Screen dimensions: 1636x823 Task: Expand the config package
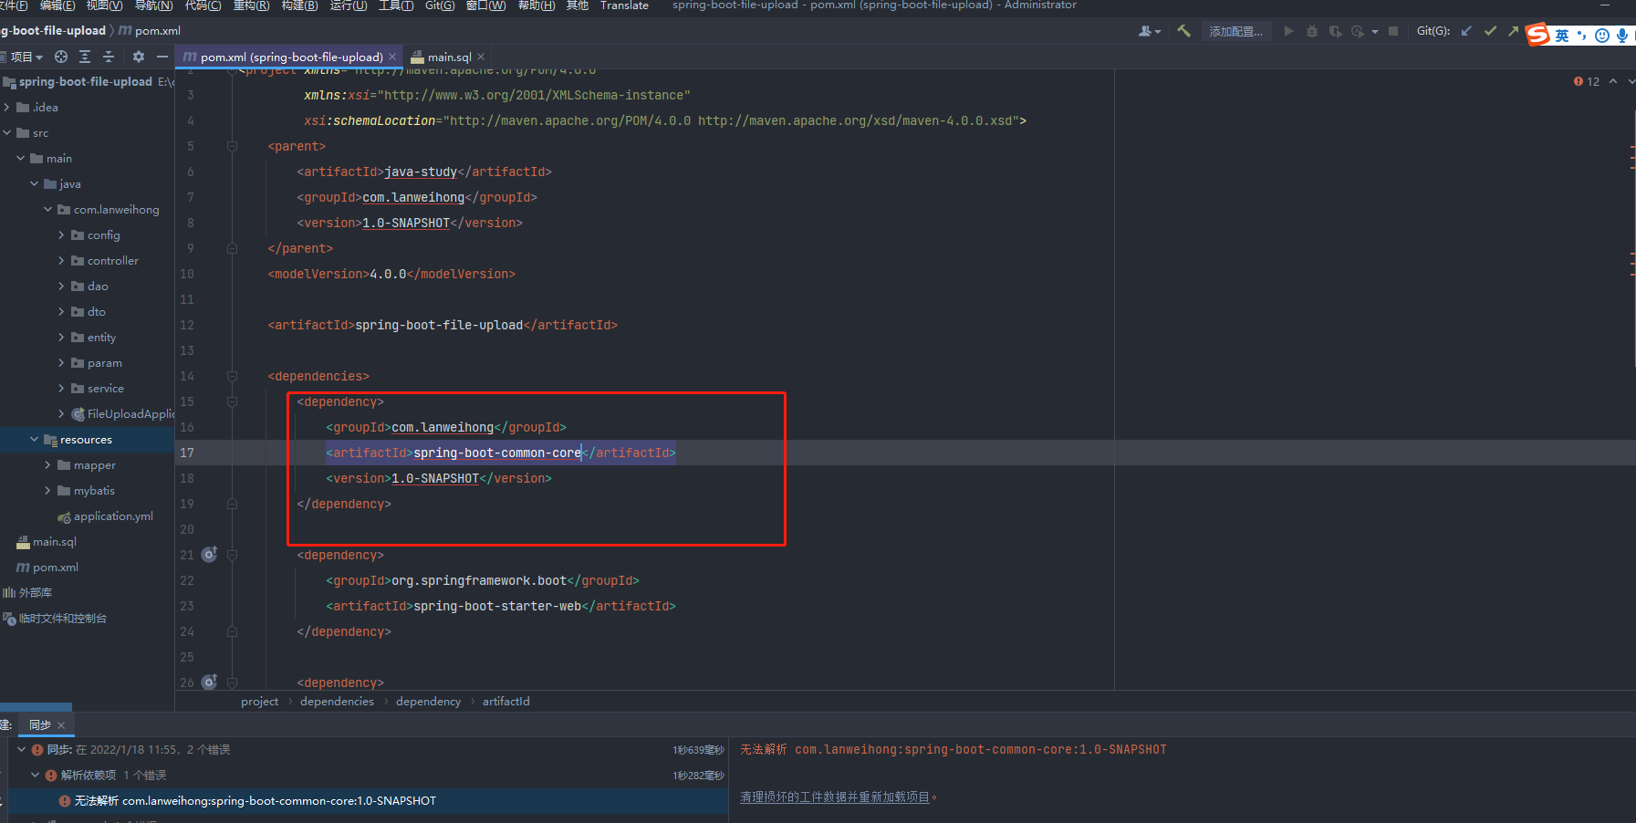coord(61,234)
